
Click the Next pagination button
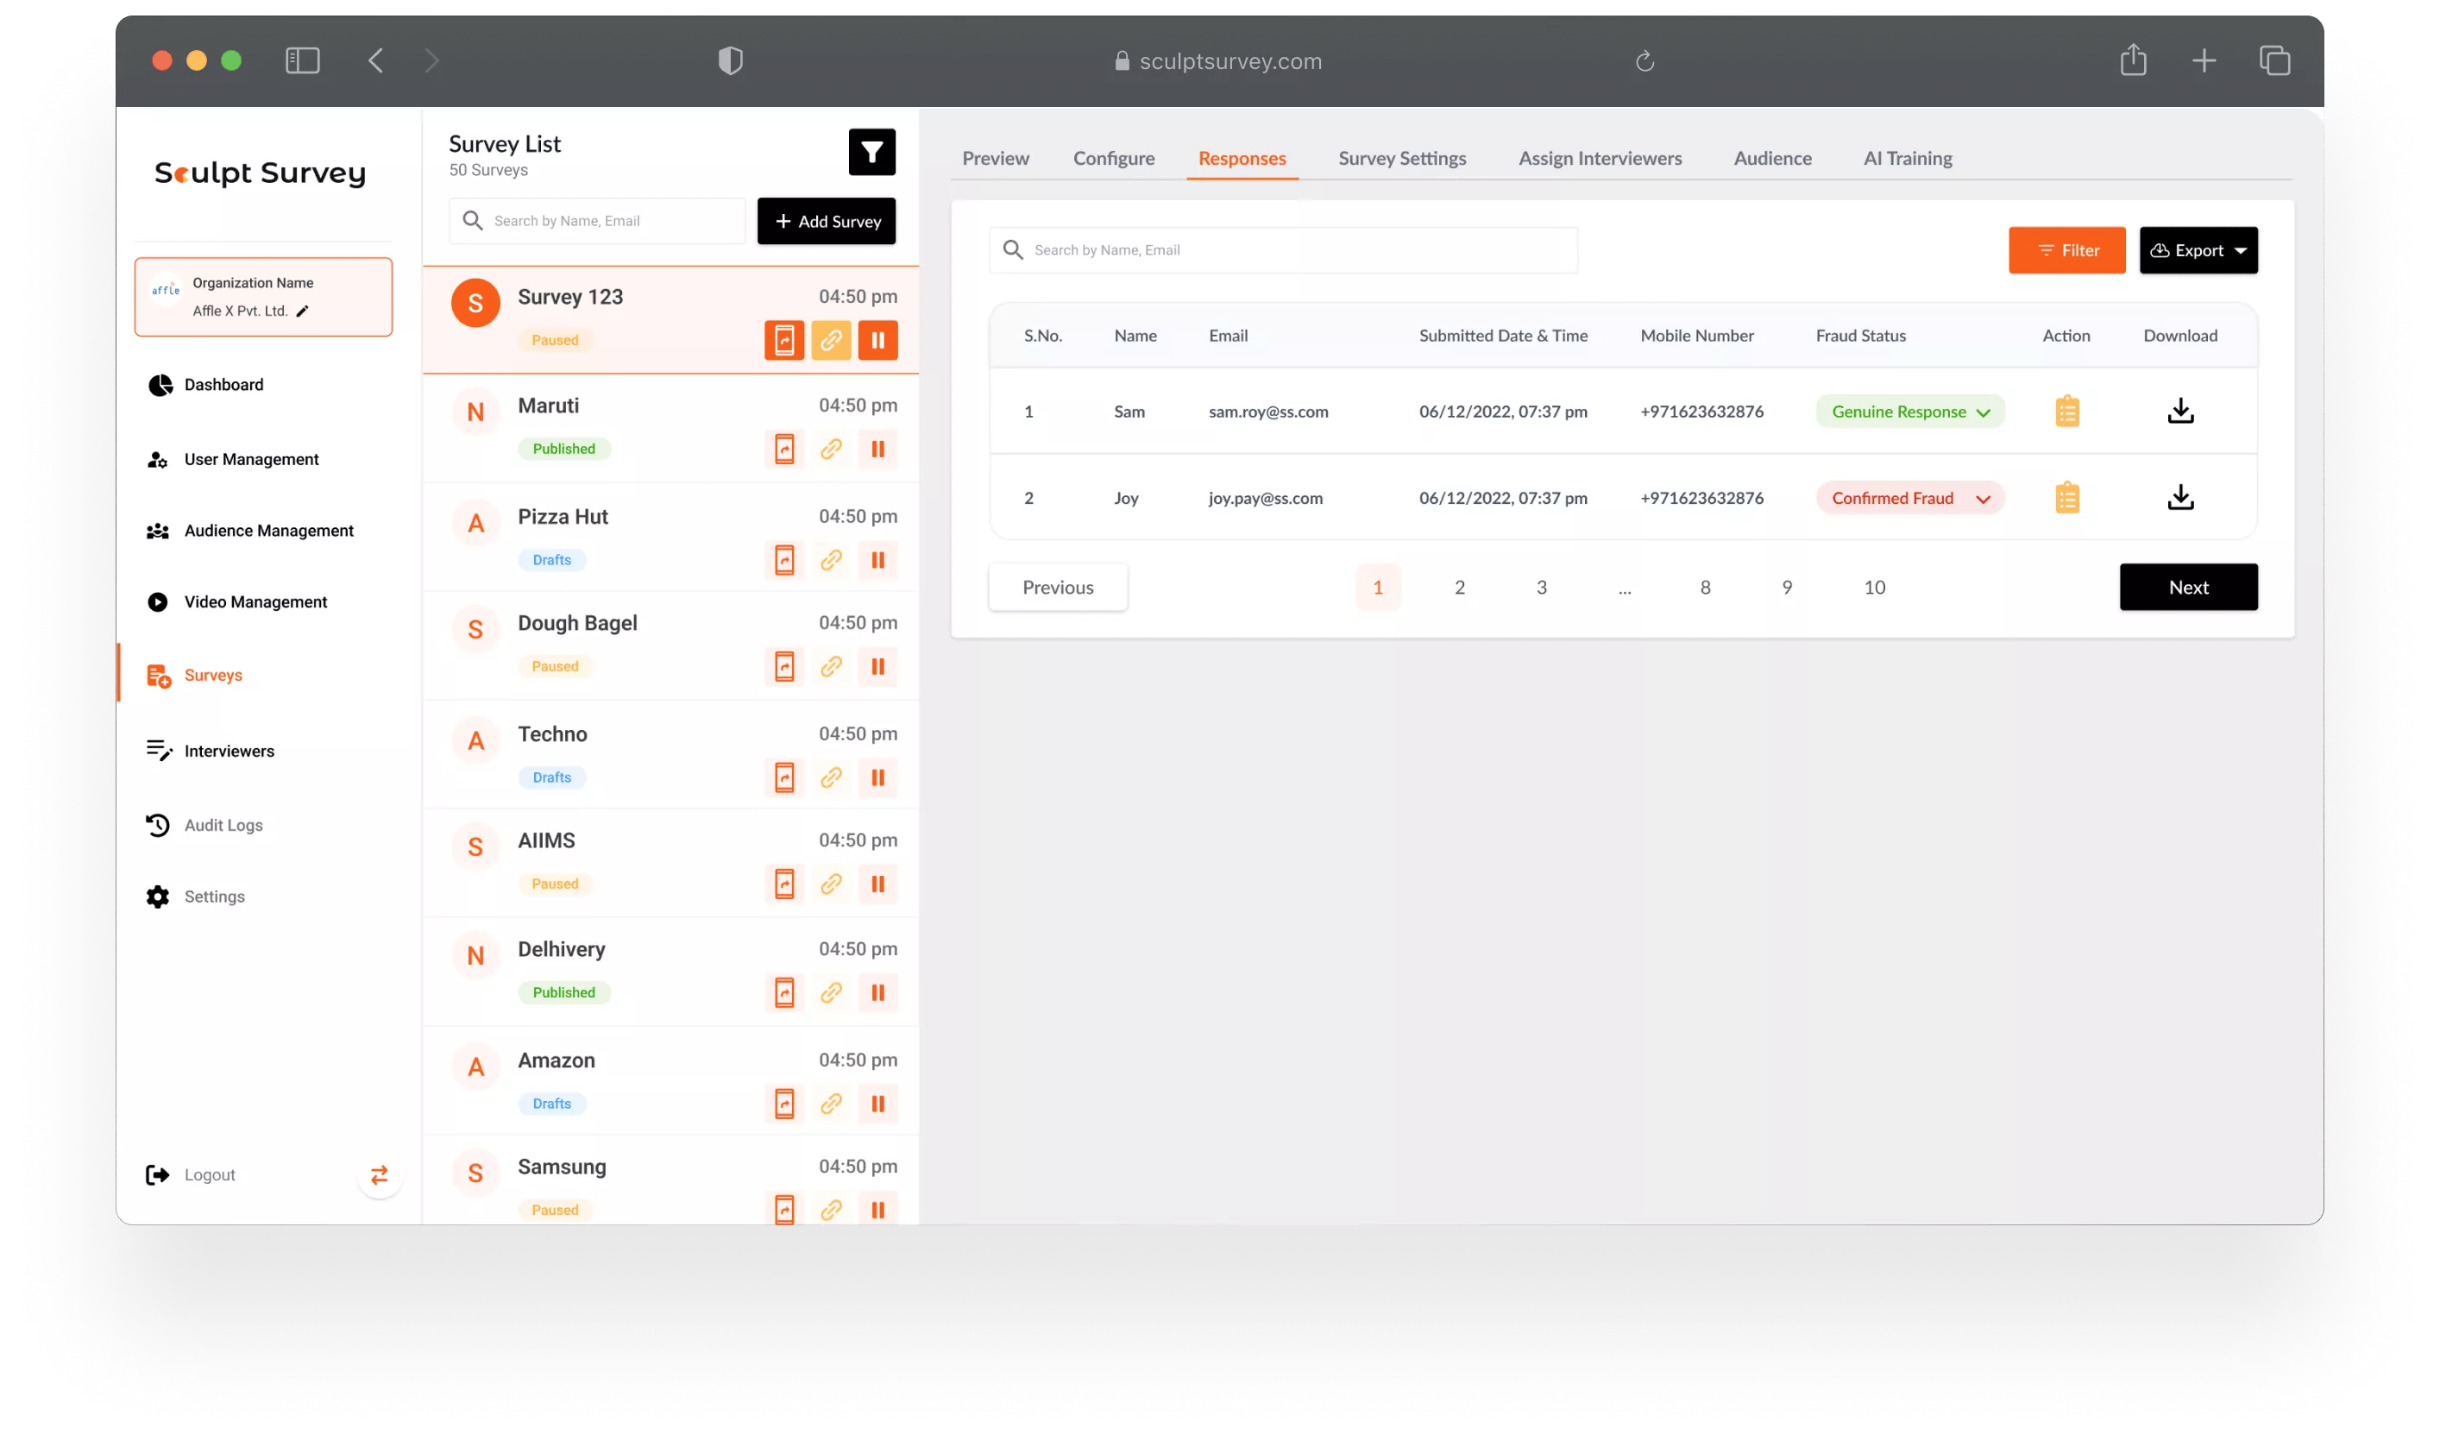pyautogui.click(x=2187, y=588)
